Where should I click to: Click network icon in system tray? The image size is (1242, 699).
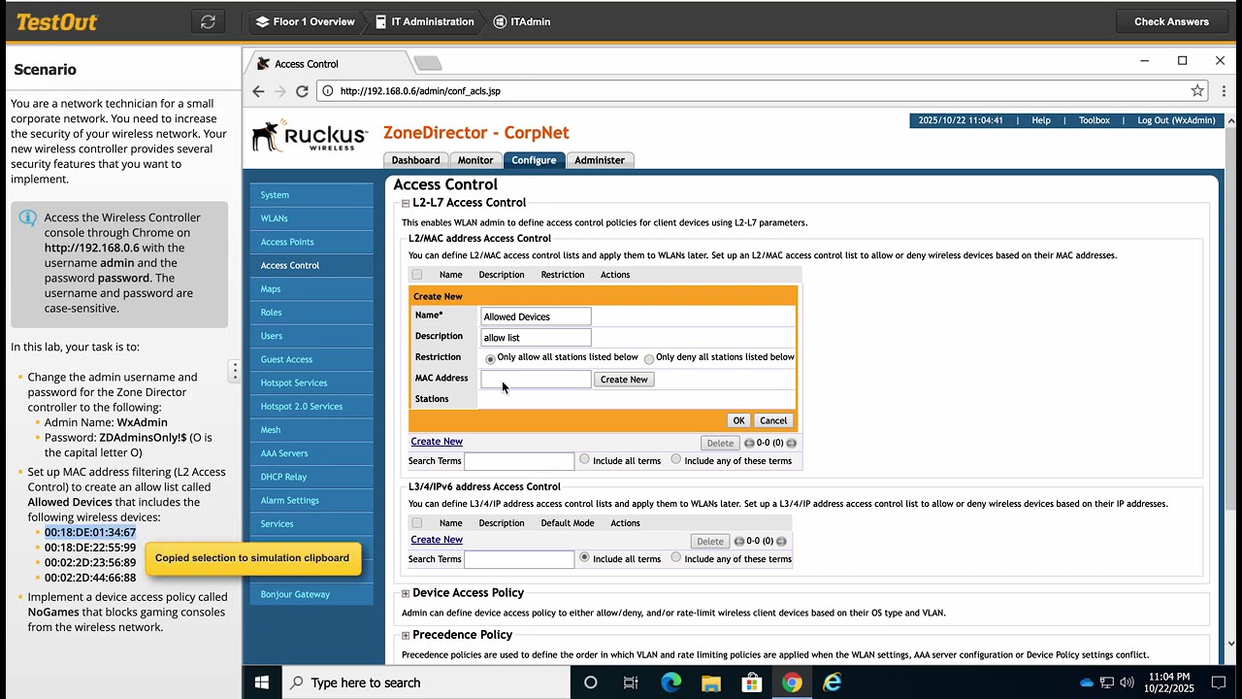(1106, 682)
